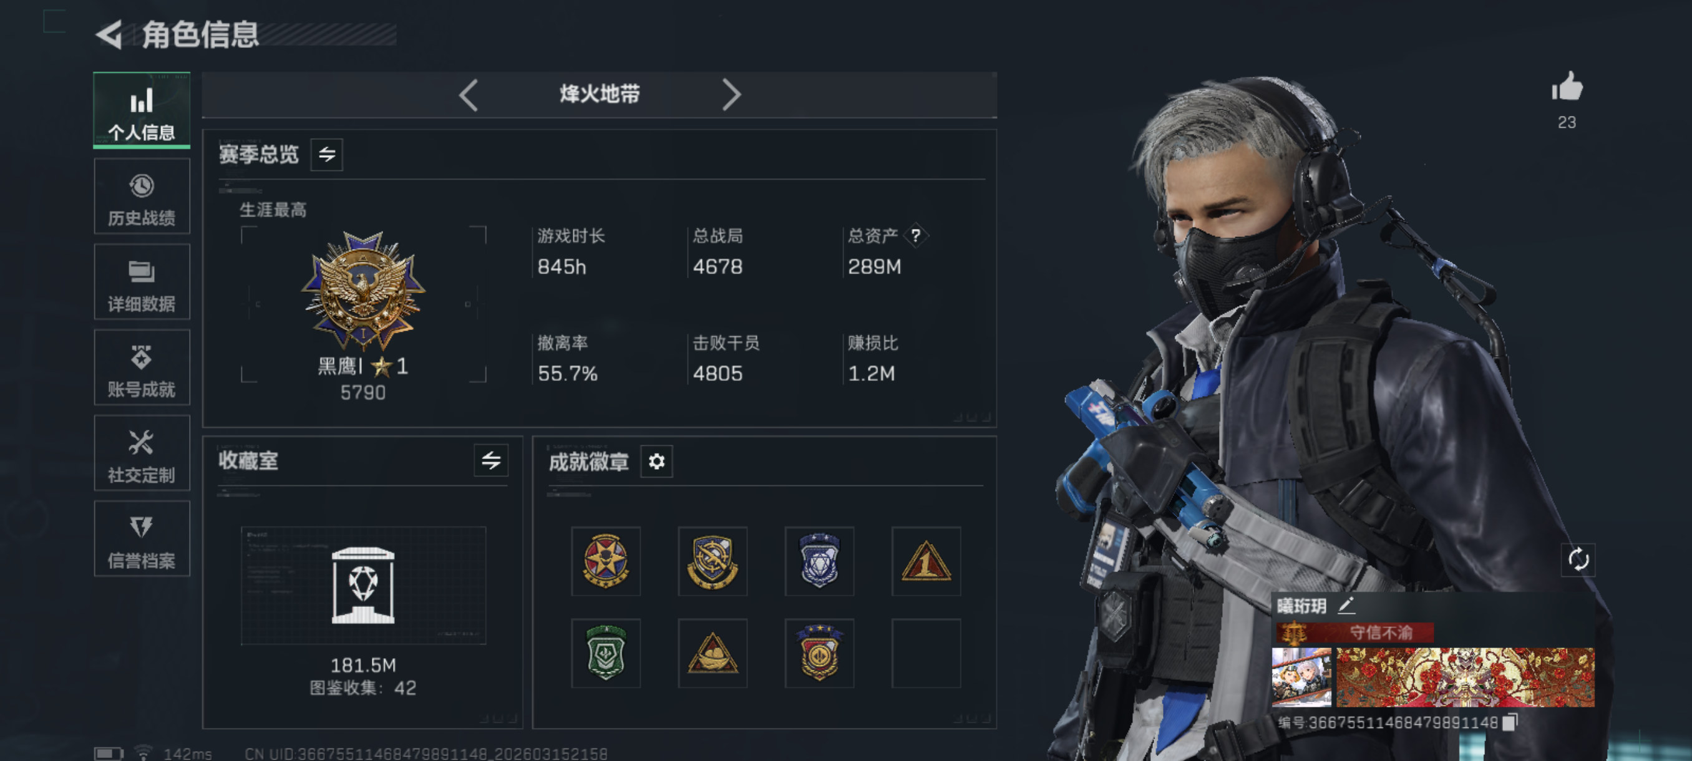This screenshot has width=1692, height=761.
Task: Toggle the 赛季总览 swap view button
Action: coord(326,155)
